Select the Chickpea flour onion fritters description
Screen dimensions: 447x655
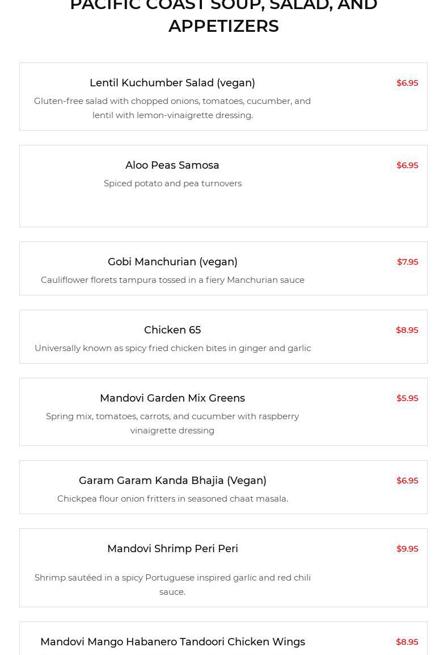172,499
